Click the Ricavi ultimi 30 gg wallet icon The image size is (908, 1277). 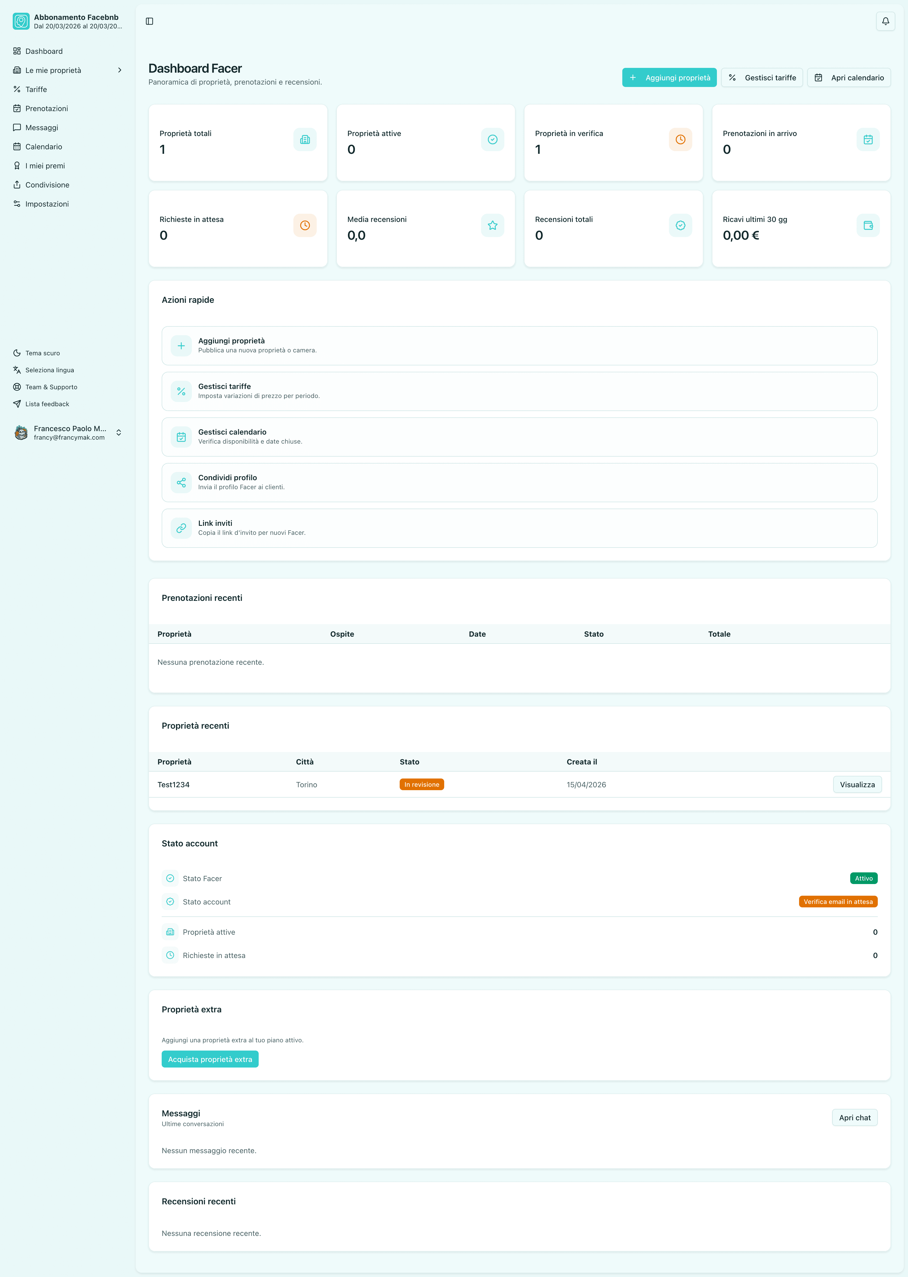coord(868,225)
